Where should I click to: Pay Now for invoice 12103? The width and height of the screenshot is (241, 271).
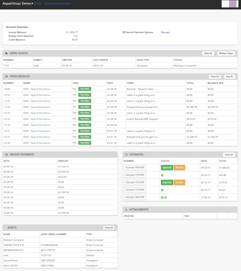(85, 95)
